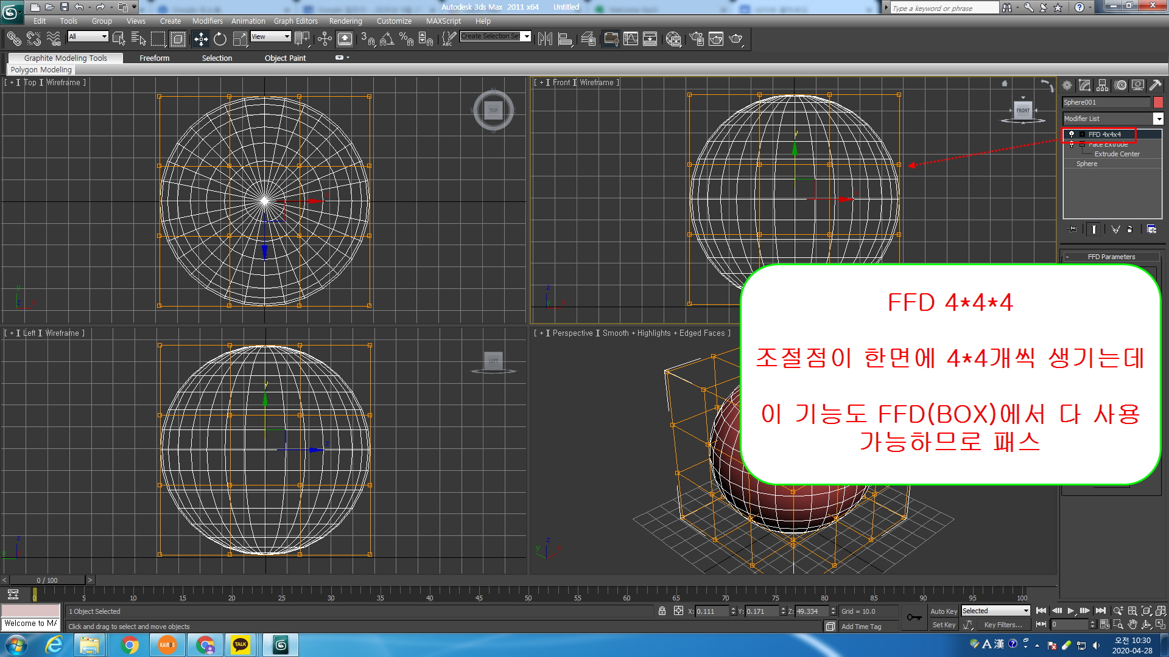Open the Motion command panel tab

click(x=1120, y=85)
